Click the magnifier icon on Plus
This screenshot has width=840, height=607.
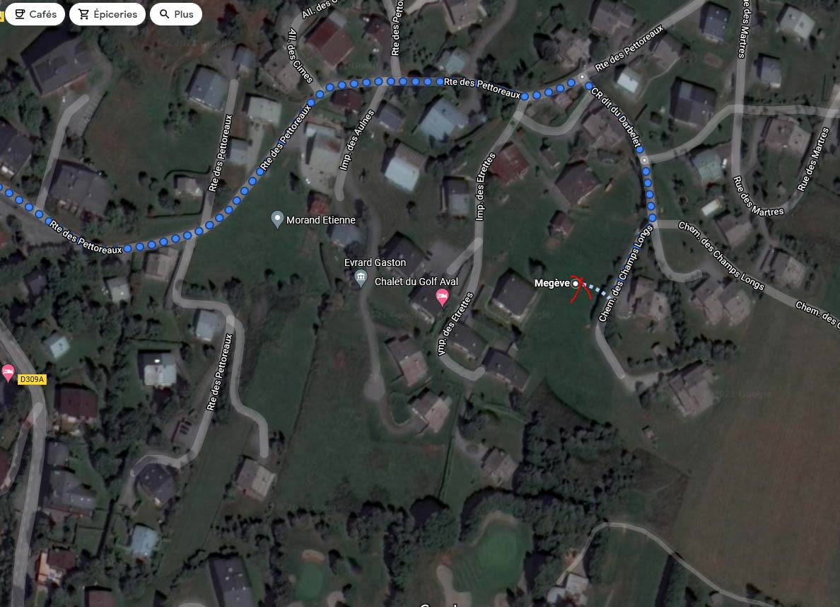coord(165,14)
